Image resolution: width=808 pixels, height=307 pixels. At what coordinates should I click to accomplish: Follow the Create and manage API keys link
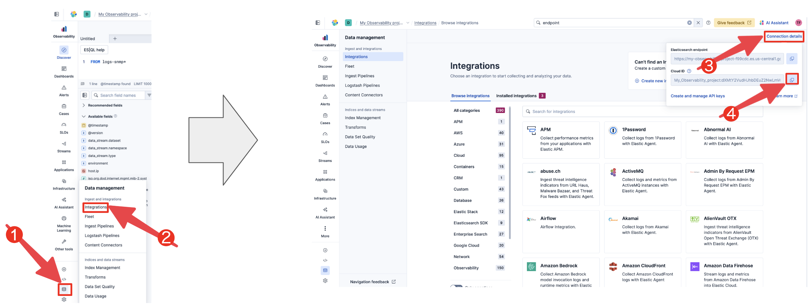[698, 96]
